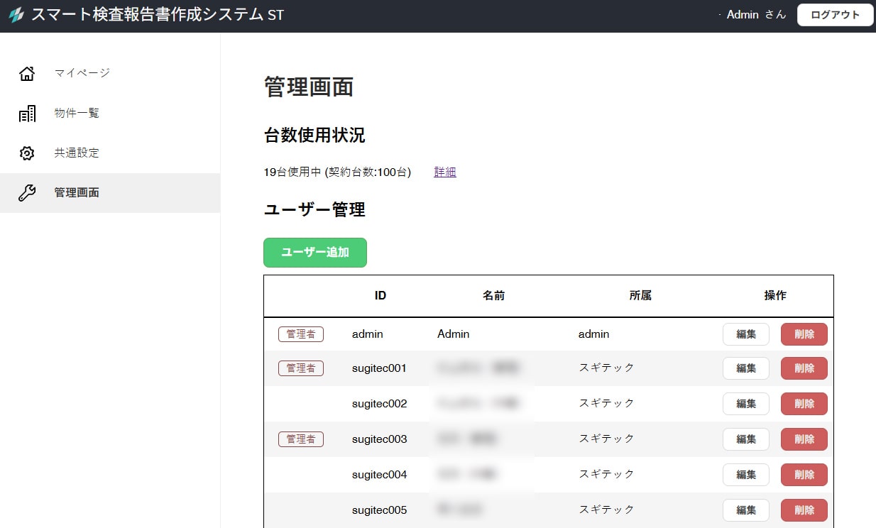This screenshot has width=876, height=528.
Task: Open 物件一覧 in the sidebar menu
Action: 77,114
